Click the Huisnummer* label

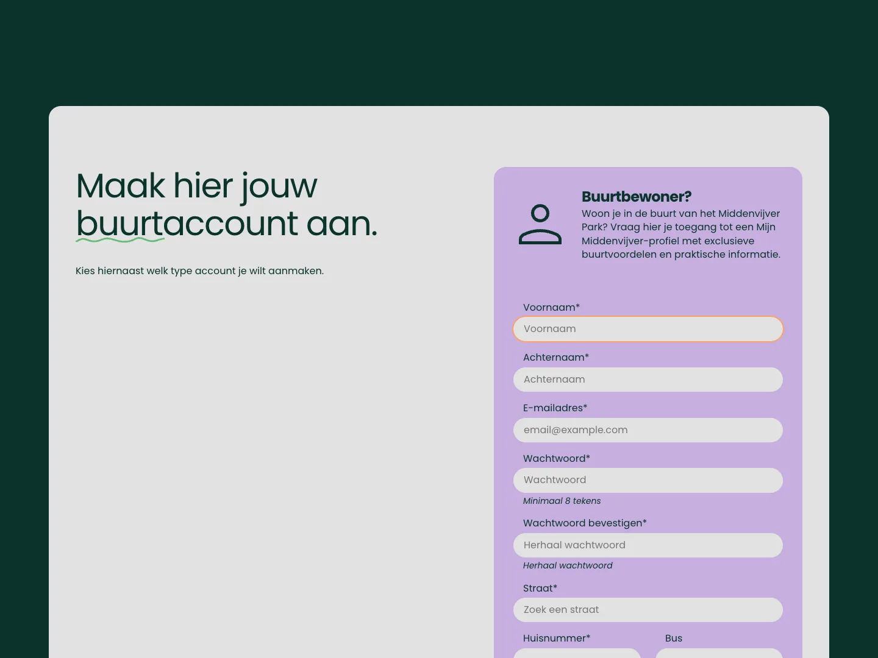tap(557, 639)
